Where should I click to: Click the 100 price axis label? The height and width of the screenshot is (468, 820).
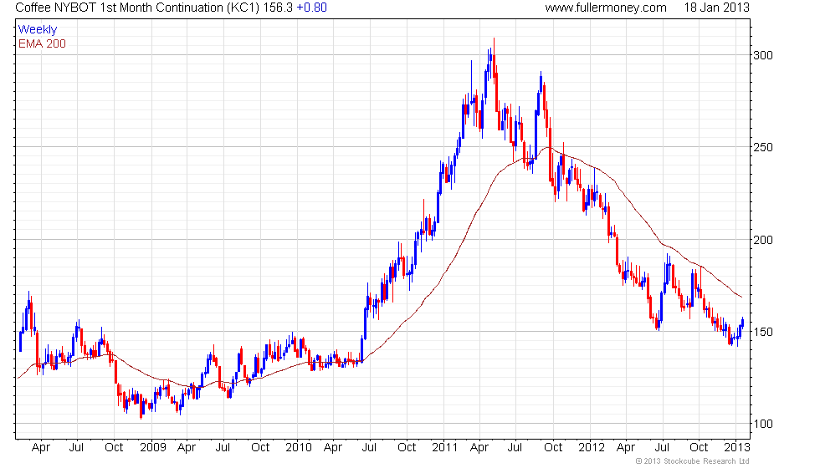(763, 424)
